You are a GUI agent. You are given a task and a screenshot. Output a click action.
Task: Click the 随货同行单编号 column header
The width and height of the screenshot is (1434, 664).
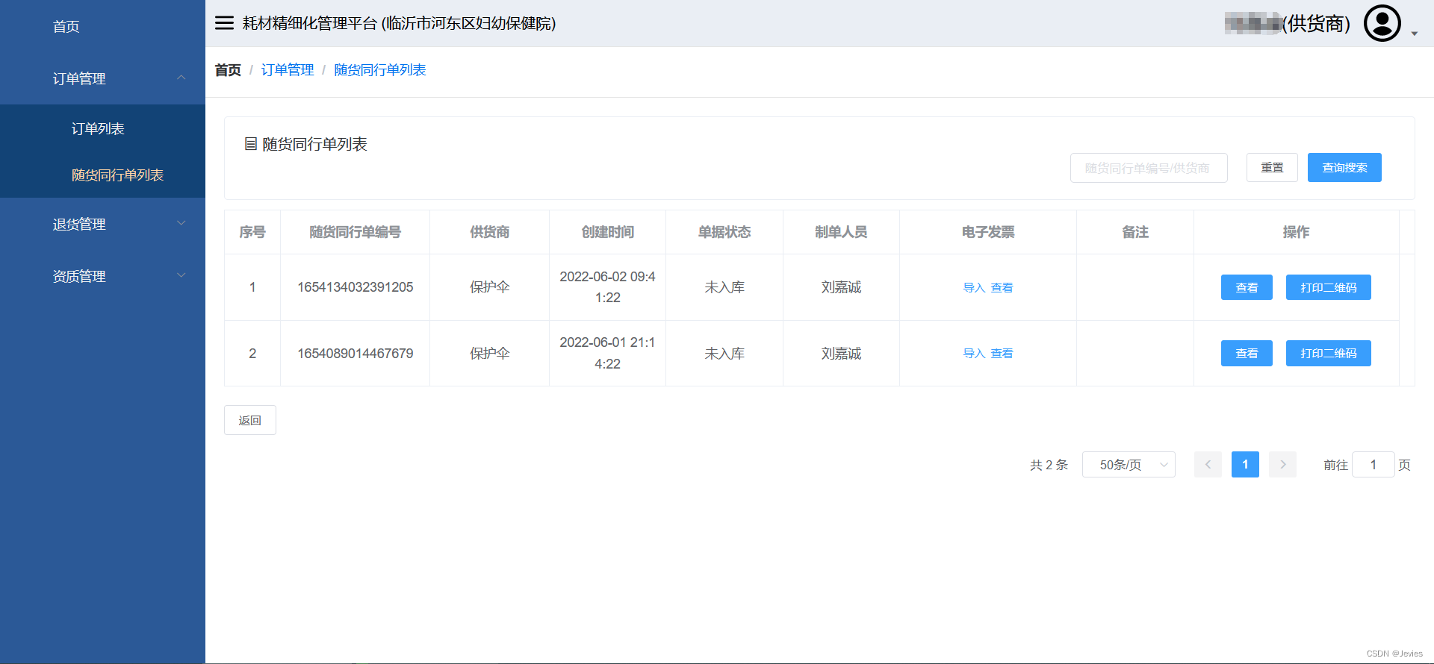(355, 232)
